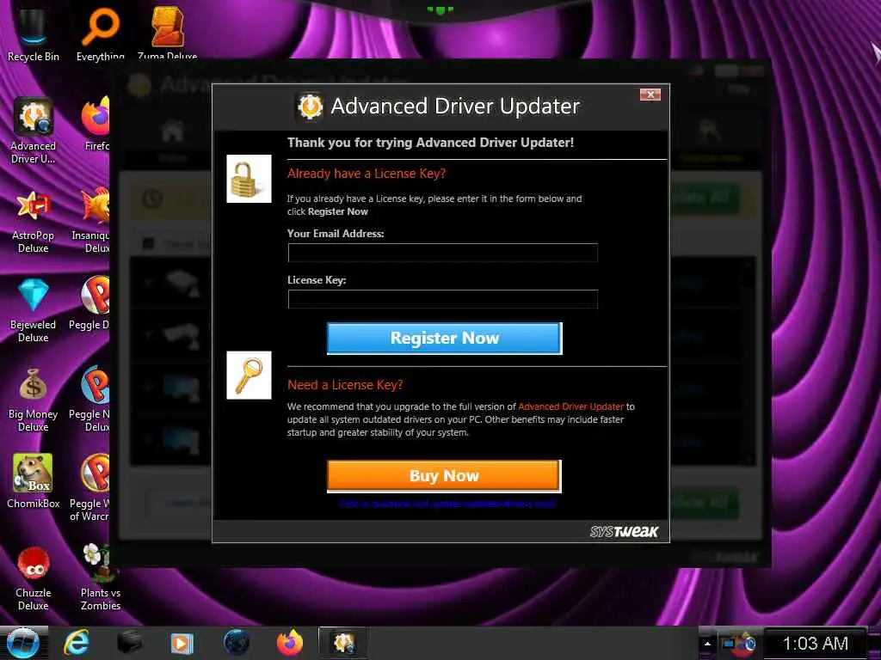Image resolution: width=881 pixels, height=660 pixels.
Task: Click the 1:03 AM taskbar clock
Action: point(815,644)
